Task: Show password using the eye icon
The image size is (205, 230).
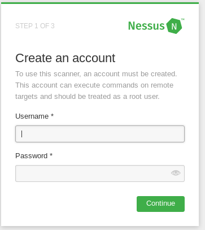Action: coord(176,173)
